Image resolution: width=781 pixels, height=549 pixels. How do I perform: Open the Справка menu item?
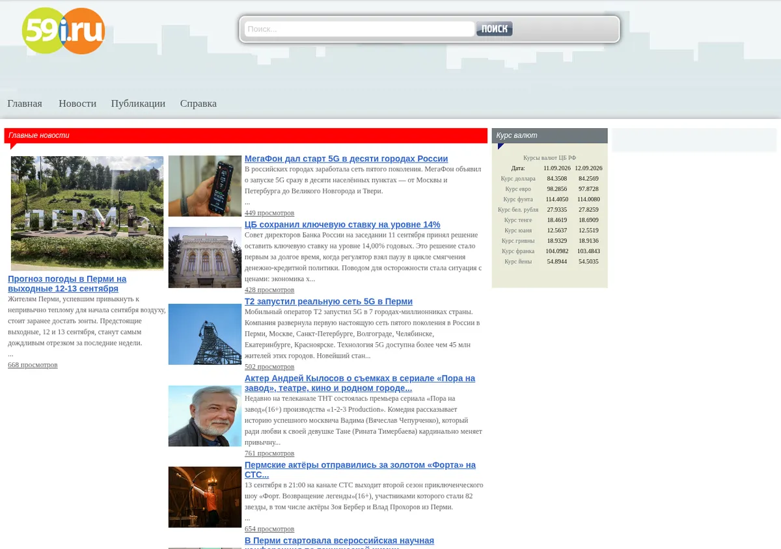[199, 103]
